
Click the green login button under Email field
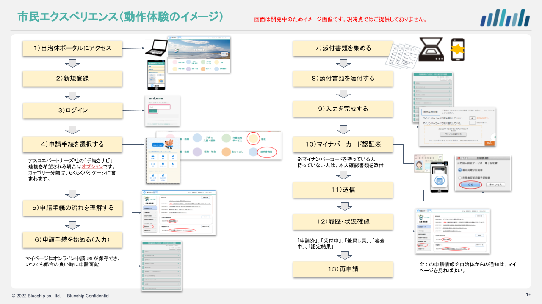[x=152, y=111]
